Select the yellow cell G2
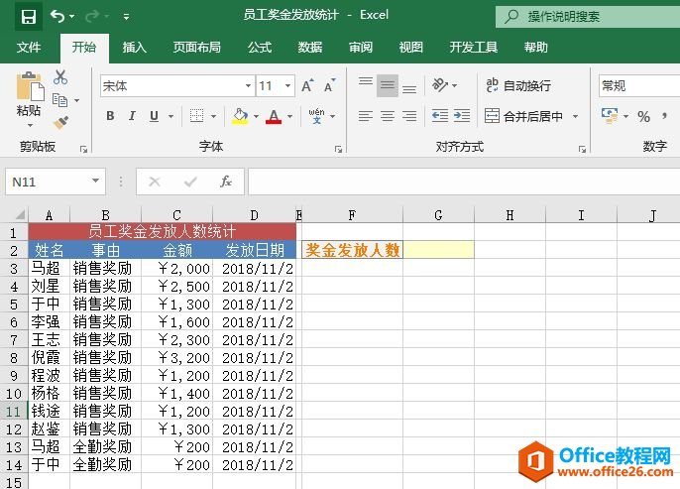Screen dimensions: 680x489 click(438, 250)
